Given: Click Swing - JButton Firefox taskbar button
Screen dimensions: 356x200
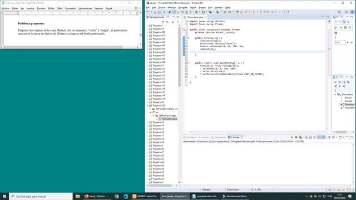Looking at the screenshot, I should tap(97, 196).
